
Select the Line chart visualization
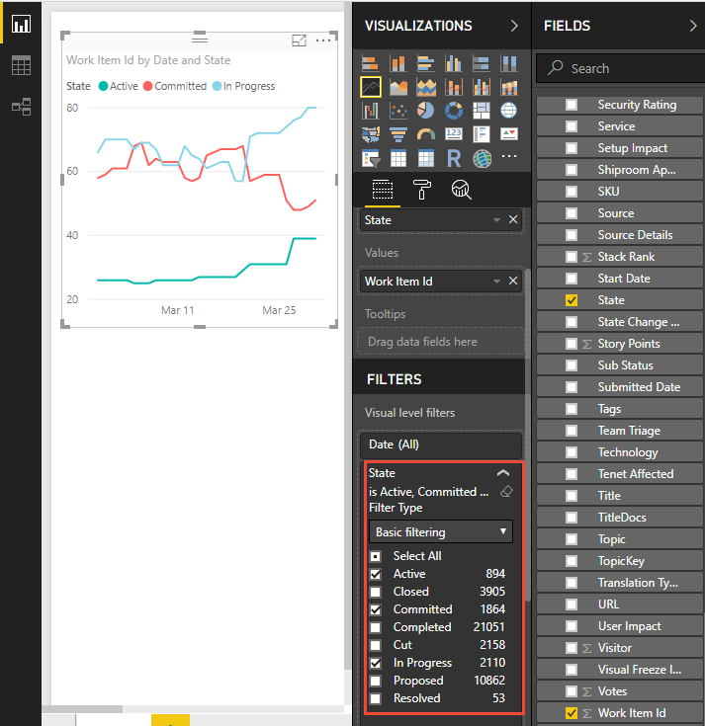[371, 87]
